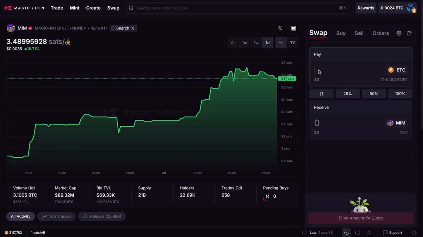
Task: Click the 0.00241767 balance in Pay
Action: click(397, 80)
